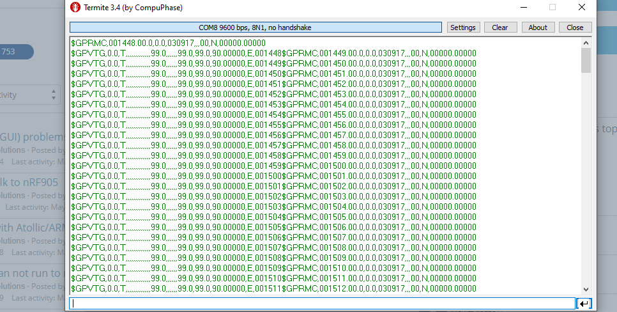Click the line containing $GPRMC,001450.00
Screen dimensions: 617x312
click(x=273, y=63)
